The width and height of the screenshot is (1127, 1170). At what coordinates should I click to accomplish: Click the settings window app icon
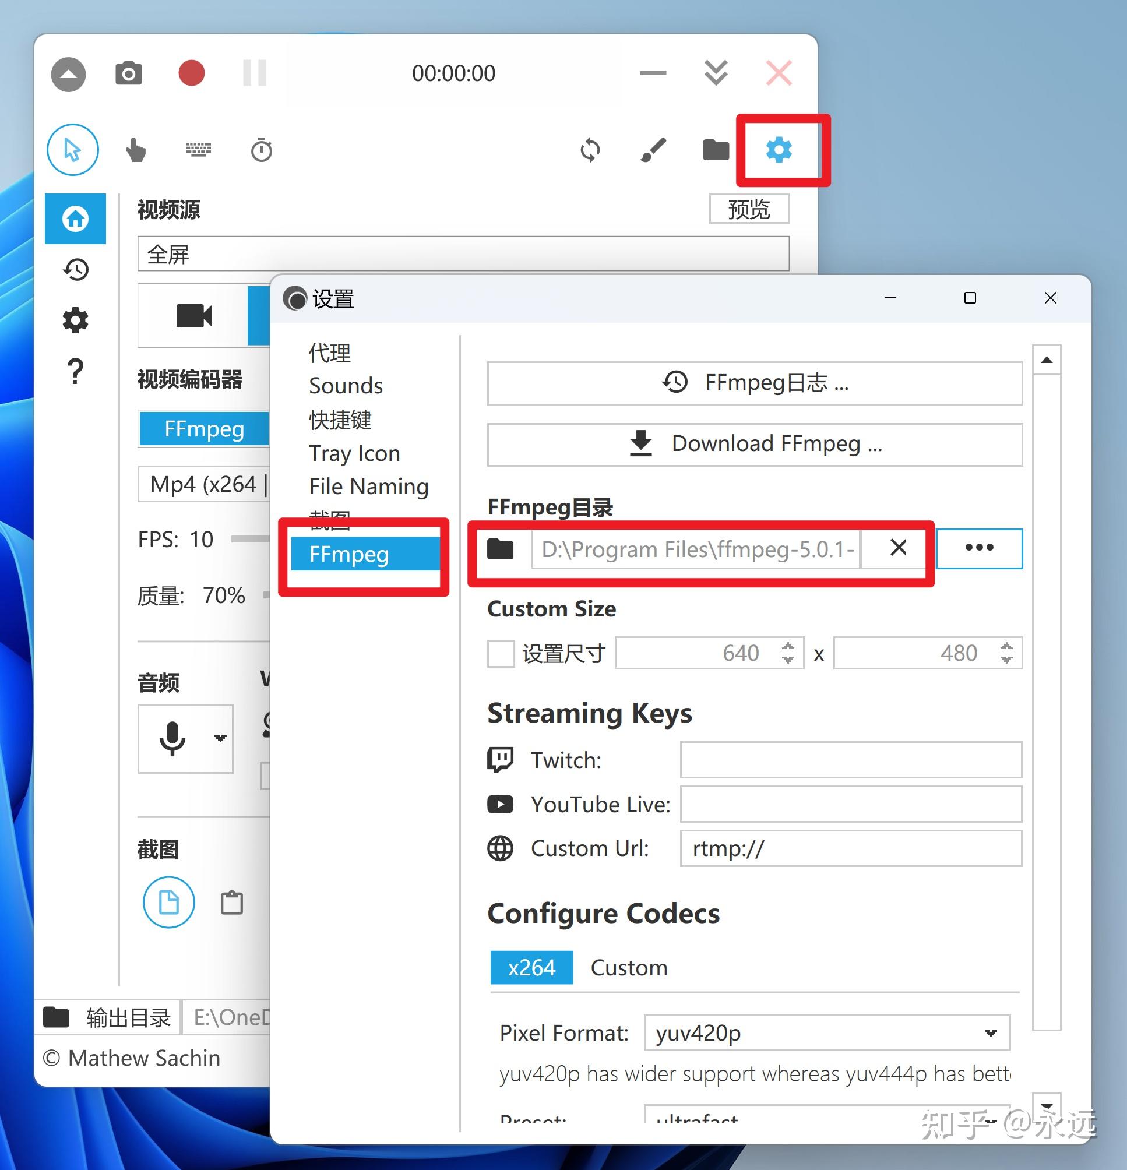[295, 298]
